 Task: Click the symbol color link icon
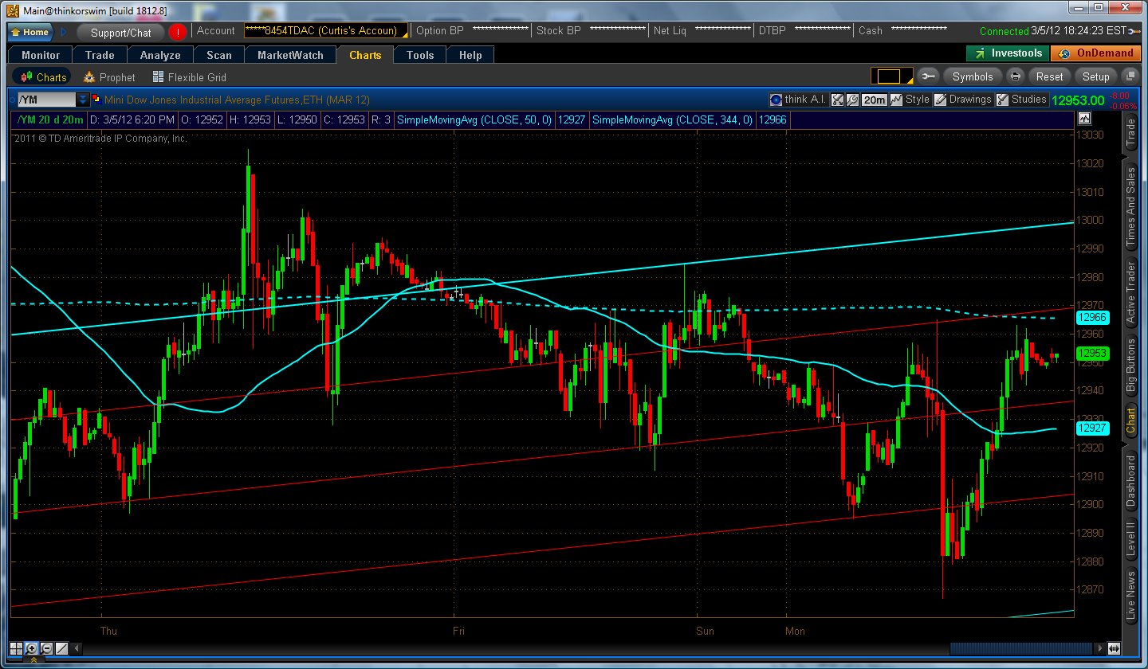click(x=96, y=100)
